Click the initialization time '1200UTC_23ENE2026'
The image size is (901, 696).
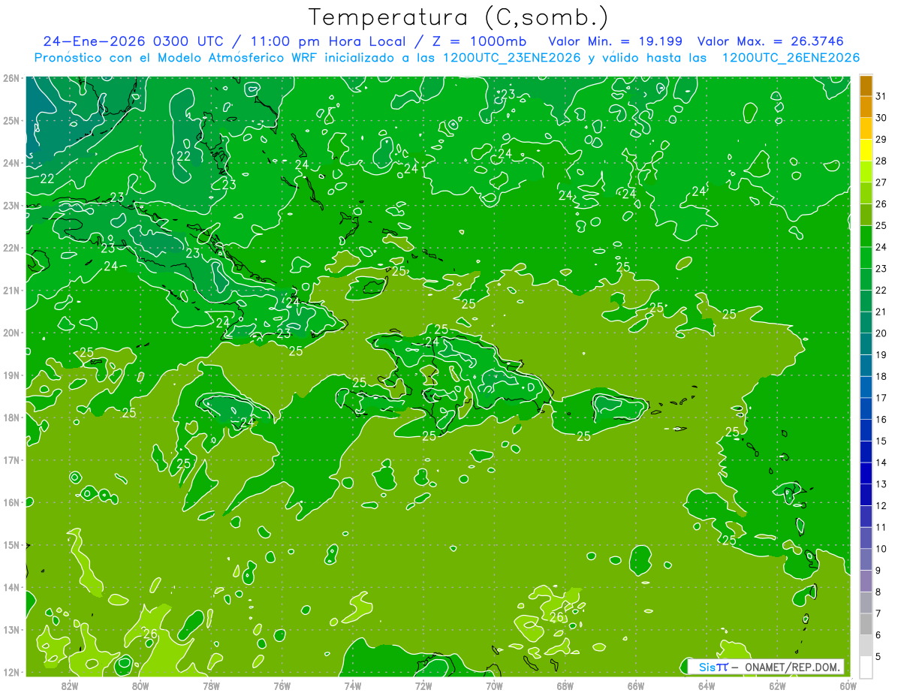tap(511, 58)
